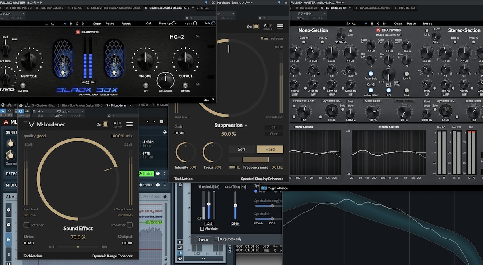Click the Soft mode button

point(241,149)
